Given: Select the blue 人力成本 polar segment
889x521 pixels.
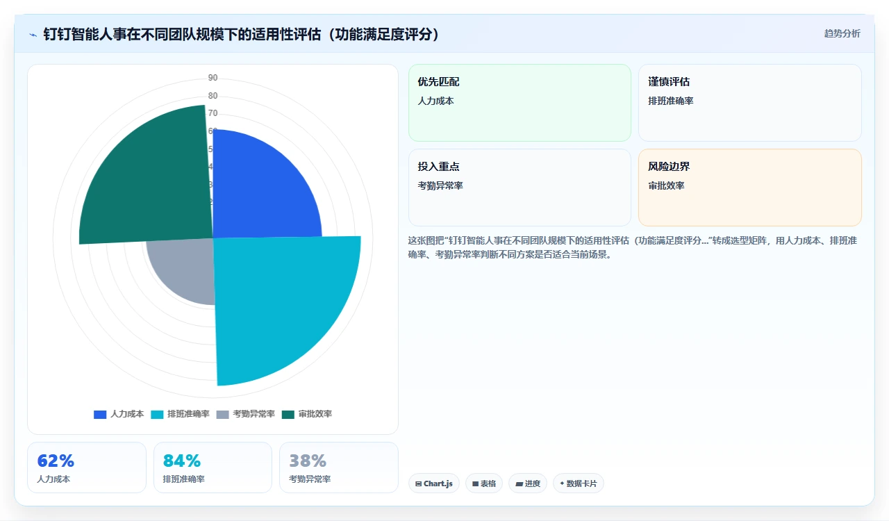Looking at the screenshot, I should pos(260,191).
